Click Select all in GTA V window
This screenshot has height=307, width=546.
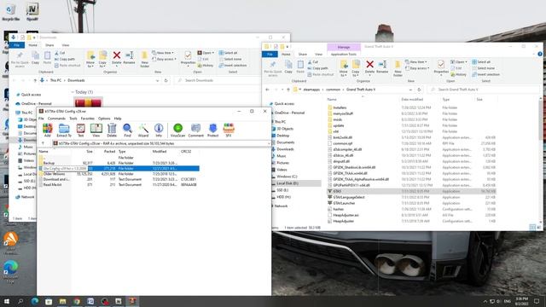point(481,62)
